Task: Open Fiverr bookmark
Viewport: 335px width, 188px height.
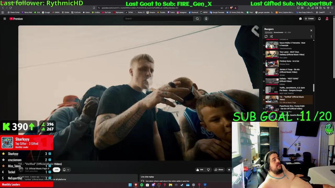Action: (x=250, y=12)
